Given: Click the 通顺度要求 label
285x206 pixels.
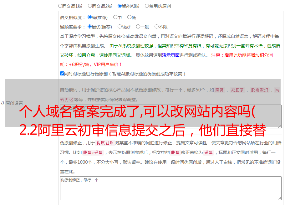Looking at the screenshot, I should point(73,27).
